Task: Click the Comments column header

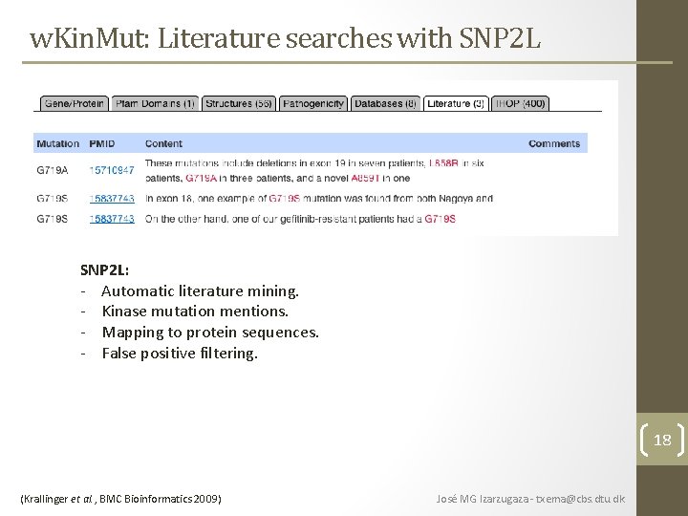Action: coord(554,143)
